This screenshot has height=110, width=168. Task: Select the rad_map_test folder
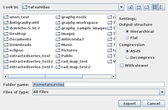pos(72,62)
